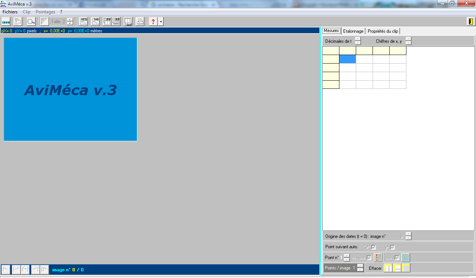The width and height of the screenshot is (476, 278).
Task: Enable the 'dessiné' checkbox
Action: 368,257
